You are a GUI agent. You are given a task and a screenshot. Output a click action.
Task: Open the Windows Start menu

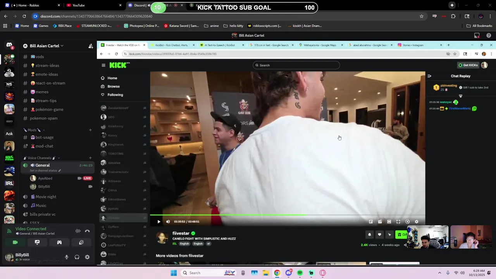click(174, 273)
